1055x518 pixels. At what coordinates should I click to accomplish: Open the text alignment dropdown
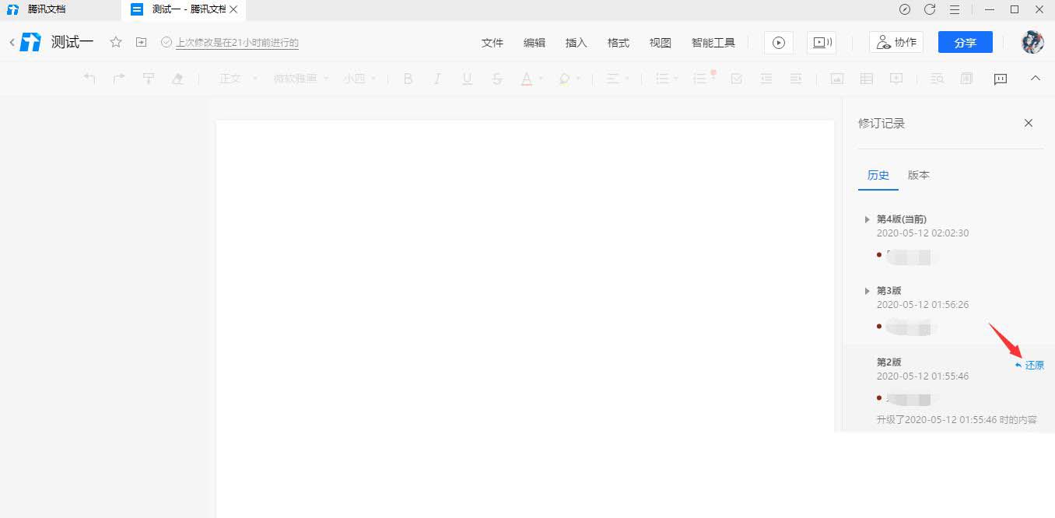coord(618,79)
